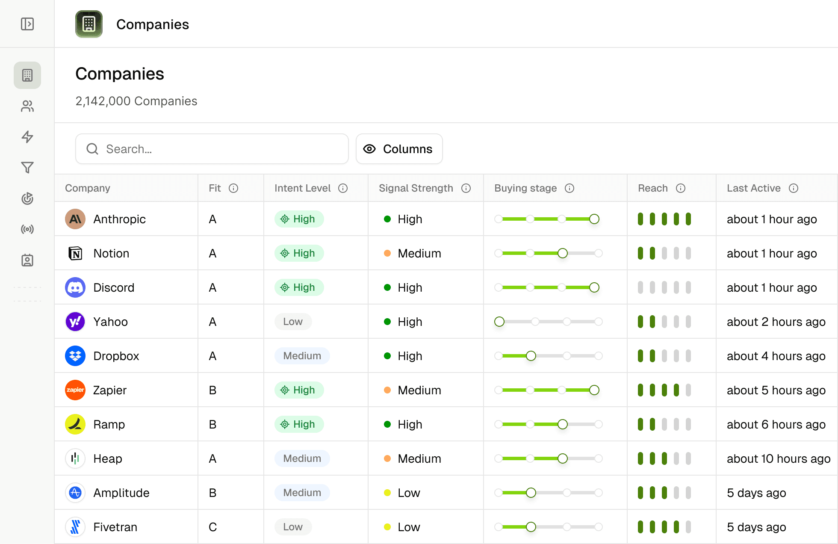Open the broadcast signal sidebar icon

[27, 229]
